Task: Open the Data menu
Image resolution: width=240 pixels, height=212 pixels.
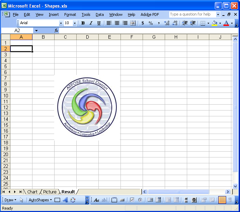Action: click(100, 15)
